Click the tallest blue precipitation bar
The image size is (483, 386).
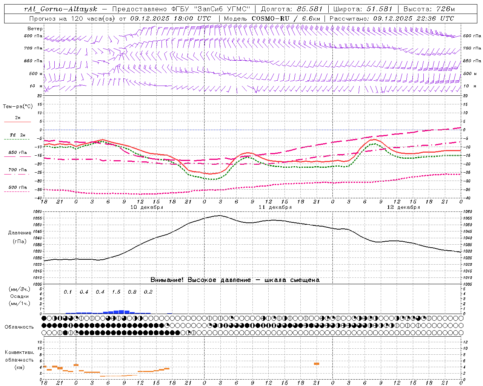pos(122,312)
